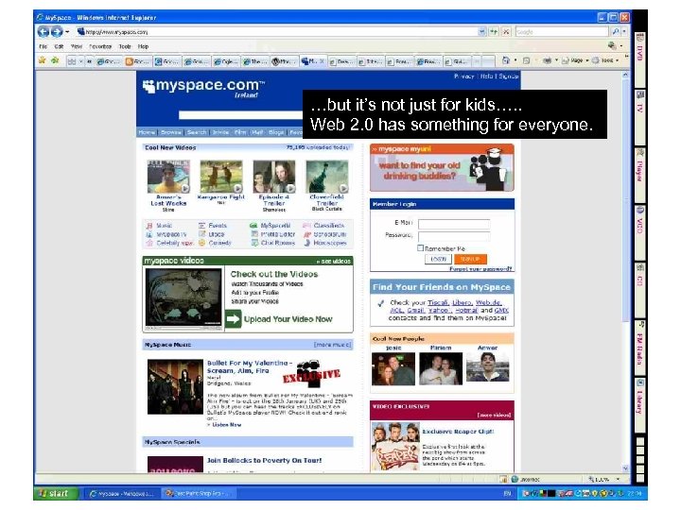
Task: Click Upload Your Video Now link
Action: [288, 319]
